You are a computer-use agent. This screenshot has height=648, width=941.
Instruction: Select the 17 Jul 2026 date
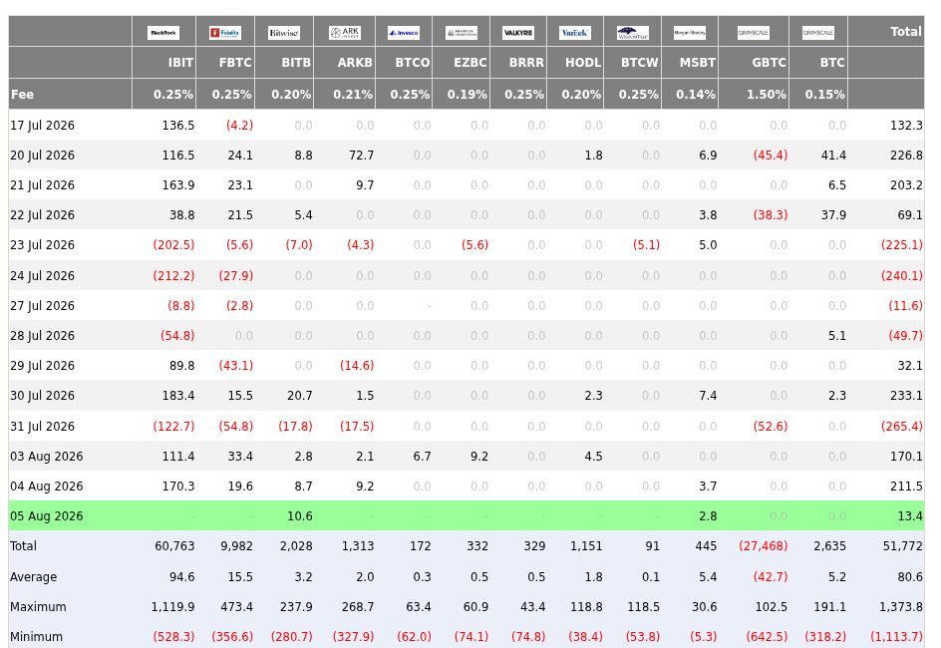(x=43, y=126)
